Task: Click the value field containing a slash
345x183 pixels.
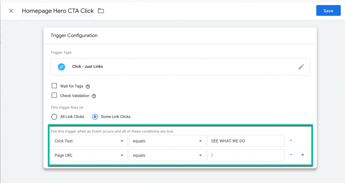Action: 246,155
